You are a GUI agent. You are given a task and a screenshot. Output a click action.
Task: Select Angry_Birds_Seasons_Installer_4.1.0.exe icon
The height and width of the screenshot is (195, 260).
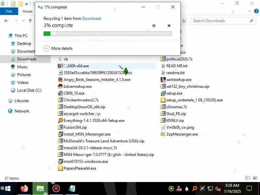click(x=60, y=80)
